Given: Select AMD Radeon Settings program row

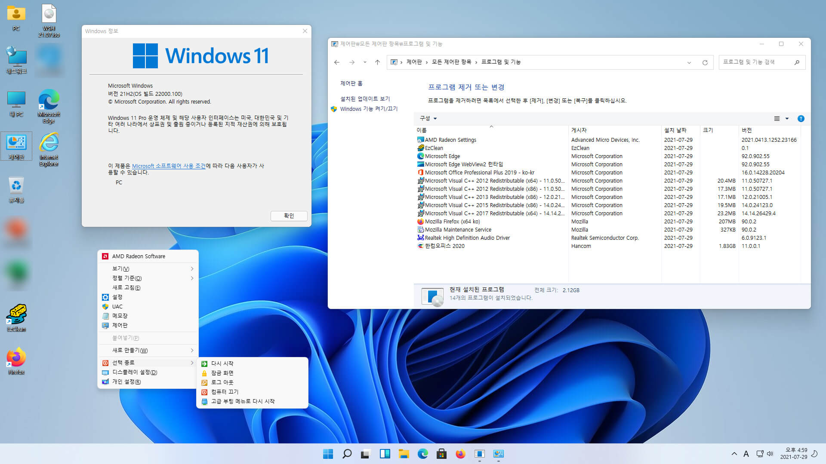Looking at the screenshot, I should click(608, 140).
